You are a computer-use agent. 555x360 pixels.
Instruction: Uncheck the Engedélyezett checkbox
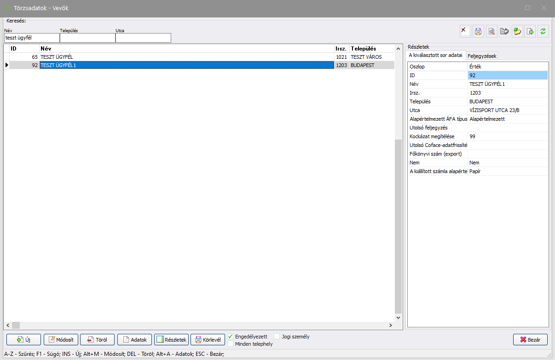tap(231, 337)
